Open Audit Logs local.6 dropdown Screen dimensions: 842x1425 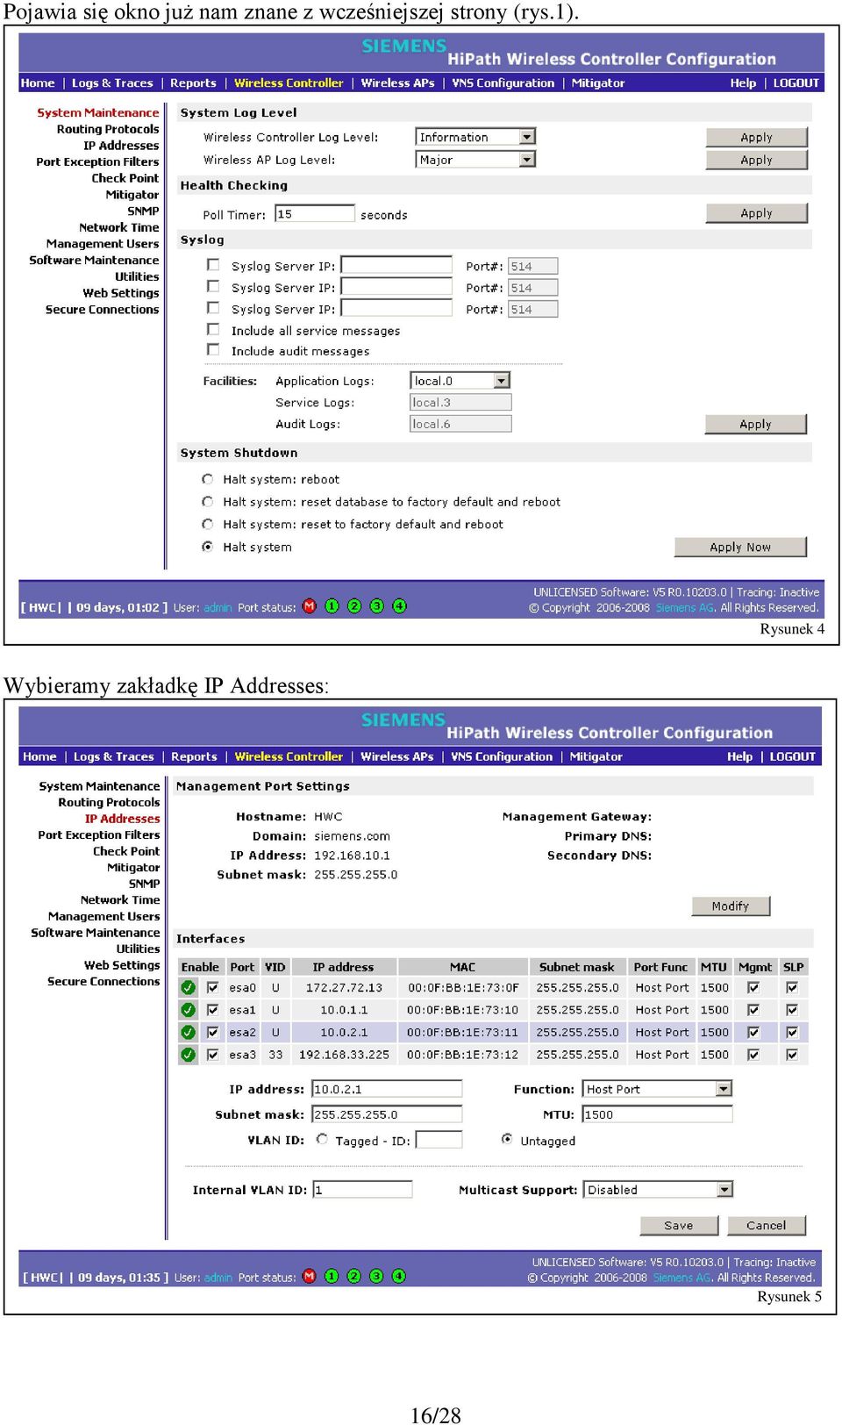point(460,424)
